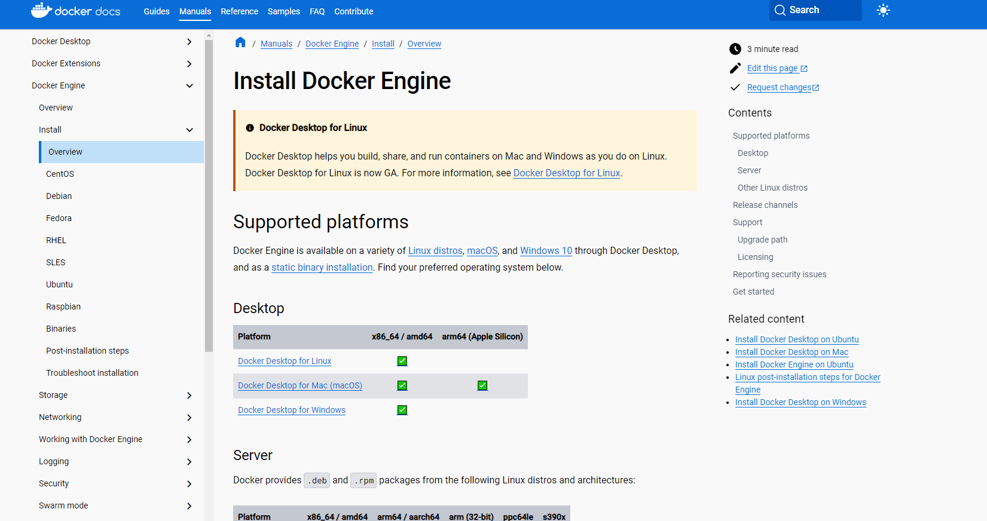The height and width of the screenshot is (521, 987).
Task: Jump to Licensing in Contents
Action: (756, 257)
